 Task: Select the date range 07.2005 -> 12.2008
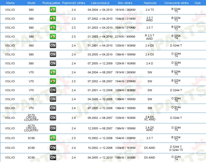(100, 108)
